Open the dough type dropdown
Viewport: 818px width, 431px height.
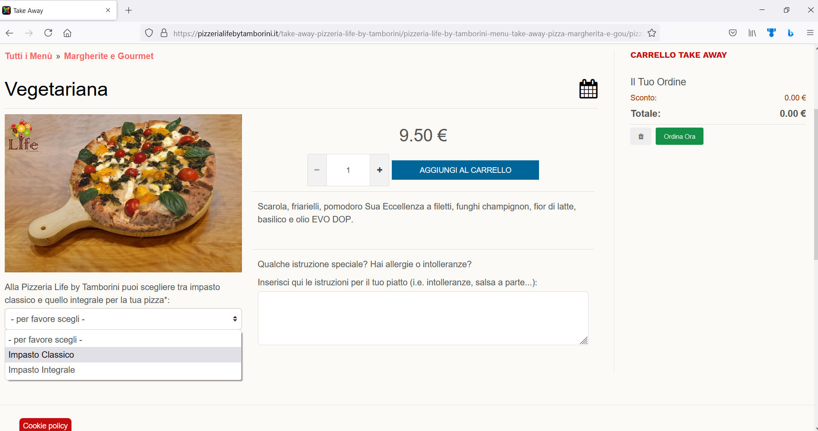[123, 319]
